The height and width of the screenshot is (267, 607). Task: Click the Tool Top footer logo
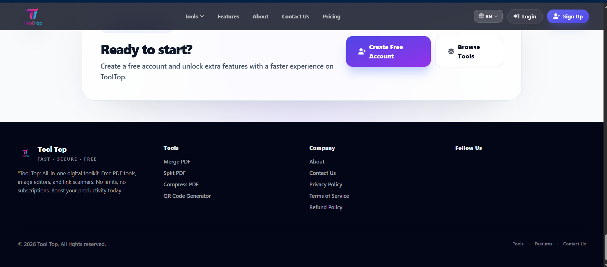pyautogui.click(x=25, y=153)
